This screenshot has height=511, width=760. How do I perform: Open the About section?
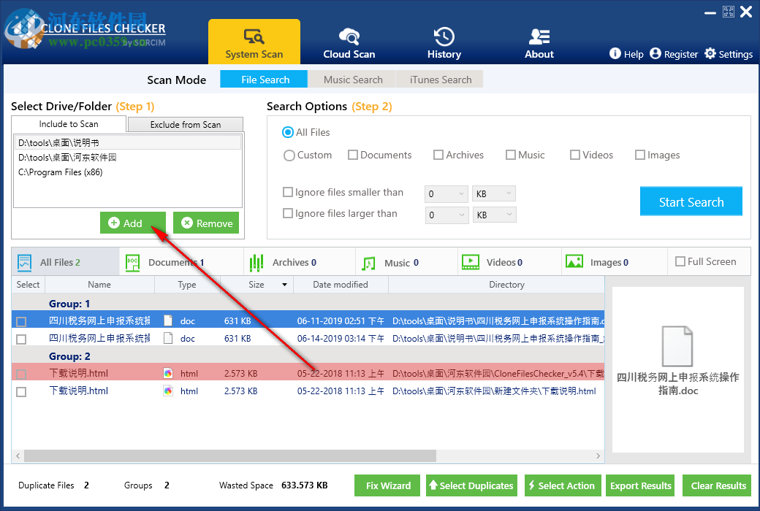coord(539,42)
